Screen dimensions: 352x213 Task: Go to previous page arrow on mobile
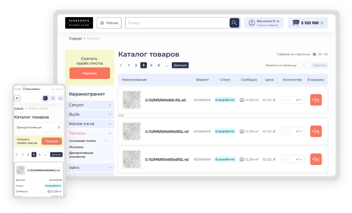[17, 155]
